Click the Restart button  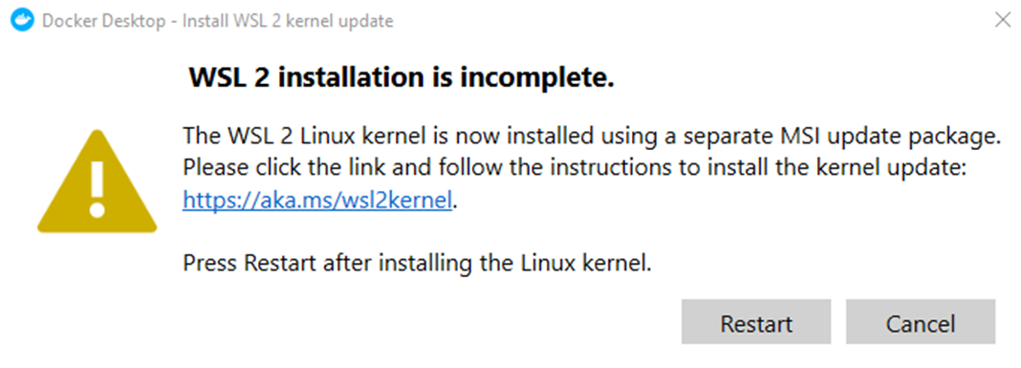click(x=756, y=322)
